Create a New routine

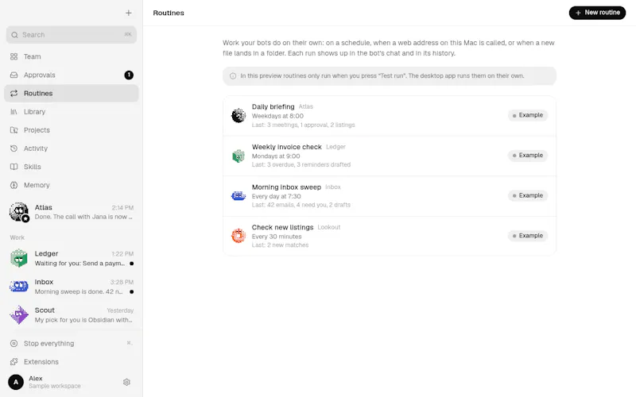[x=597, y=13]
